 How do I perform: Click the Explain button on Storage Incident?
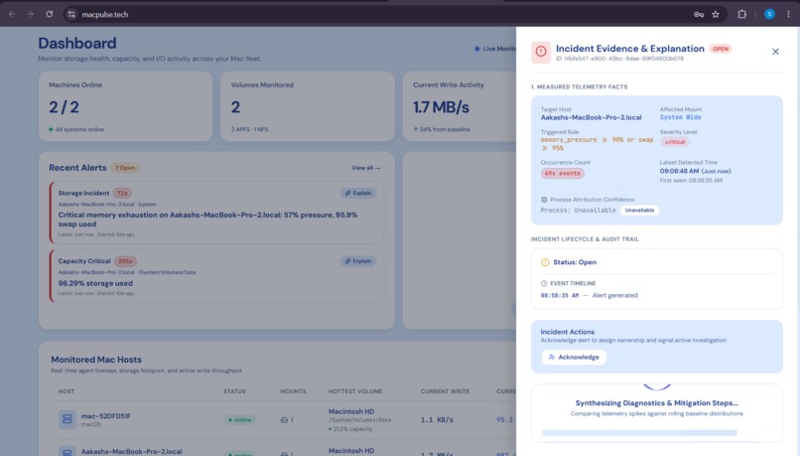tap(358, 193)
